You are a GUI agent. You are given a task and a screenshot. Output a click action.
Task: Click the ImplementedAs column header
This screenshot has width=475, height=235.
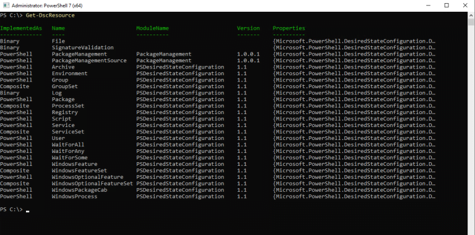(21, 28)
